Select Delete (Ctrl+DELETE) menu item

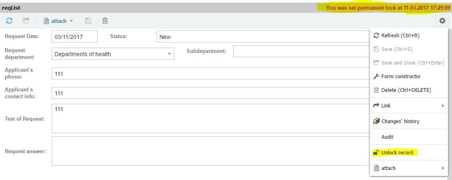pos(406,90)
